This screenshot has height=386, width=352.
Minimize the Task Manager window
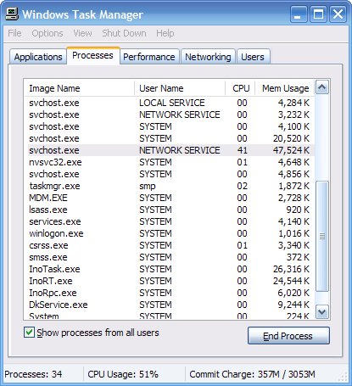pos(299,14)
